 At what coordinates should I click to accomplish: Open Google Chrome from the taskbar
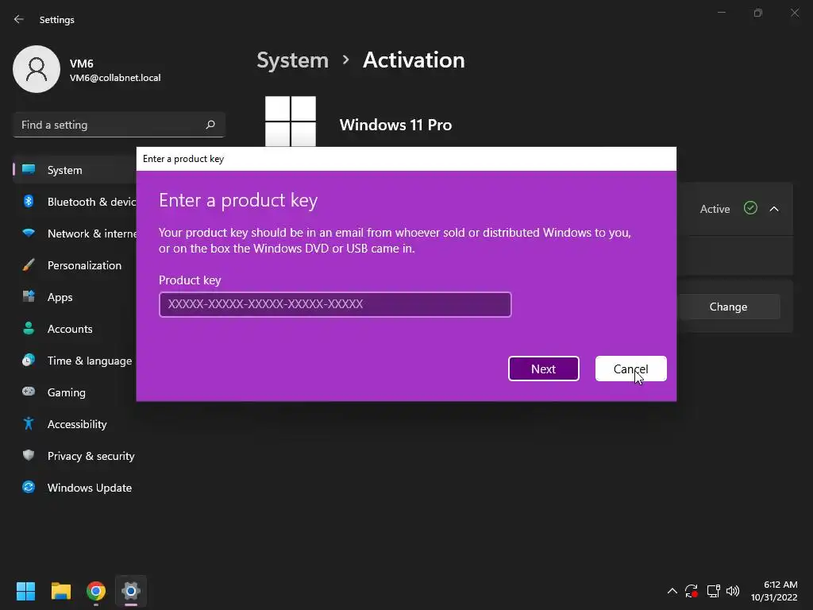click(x=96, y=591)
